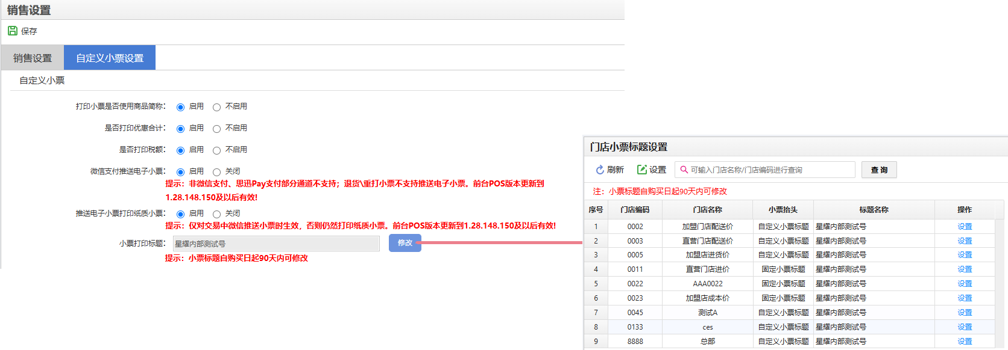Switch to 销售设置 tab
Image resolution: width=1008 pixels, height=350 pixels.
33,58
